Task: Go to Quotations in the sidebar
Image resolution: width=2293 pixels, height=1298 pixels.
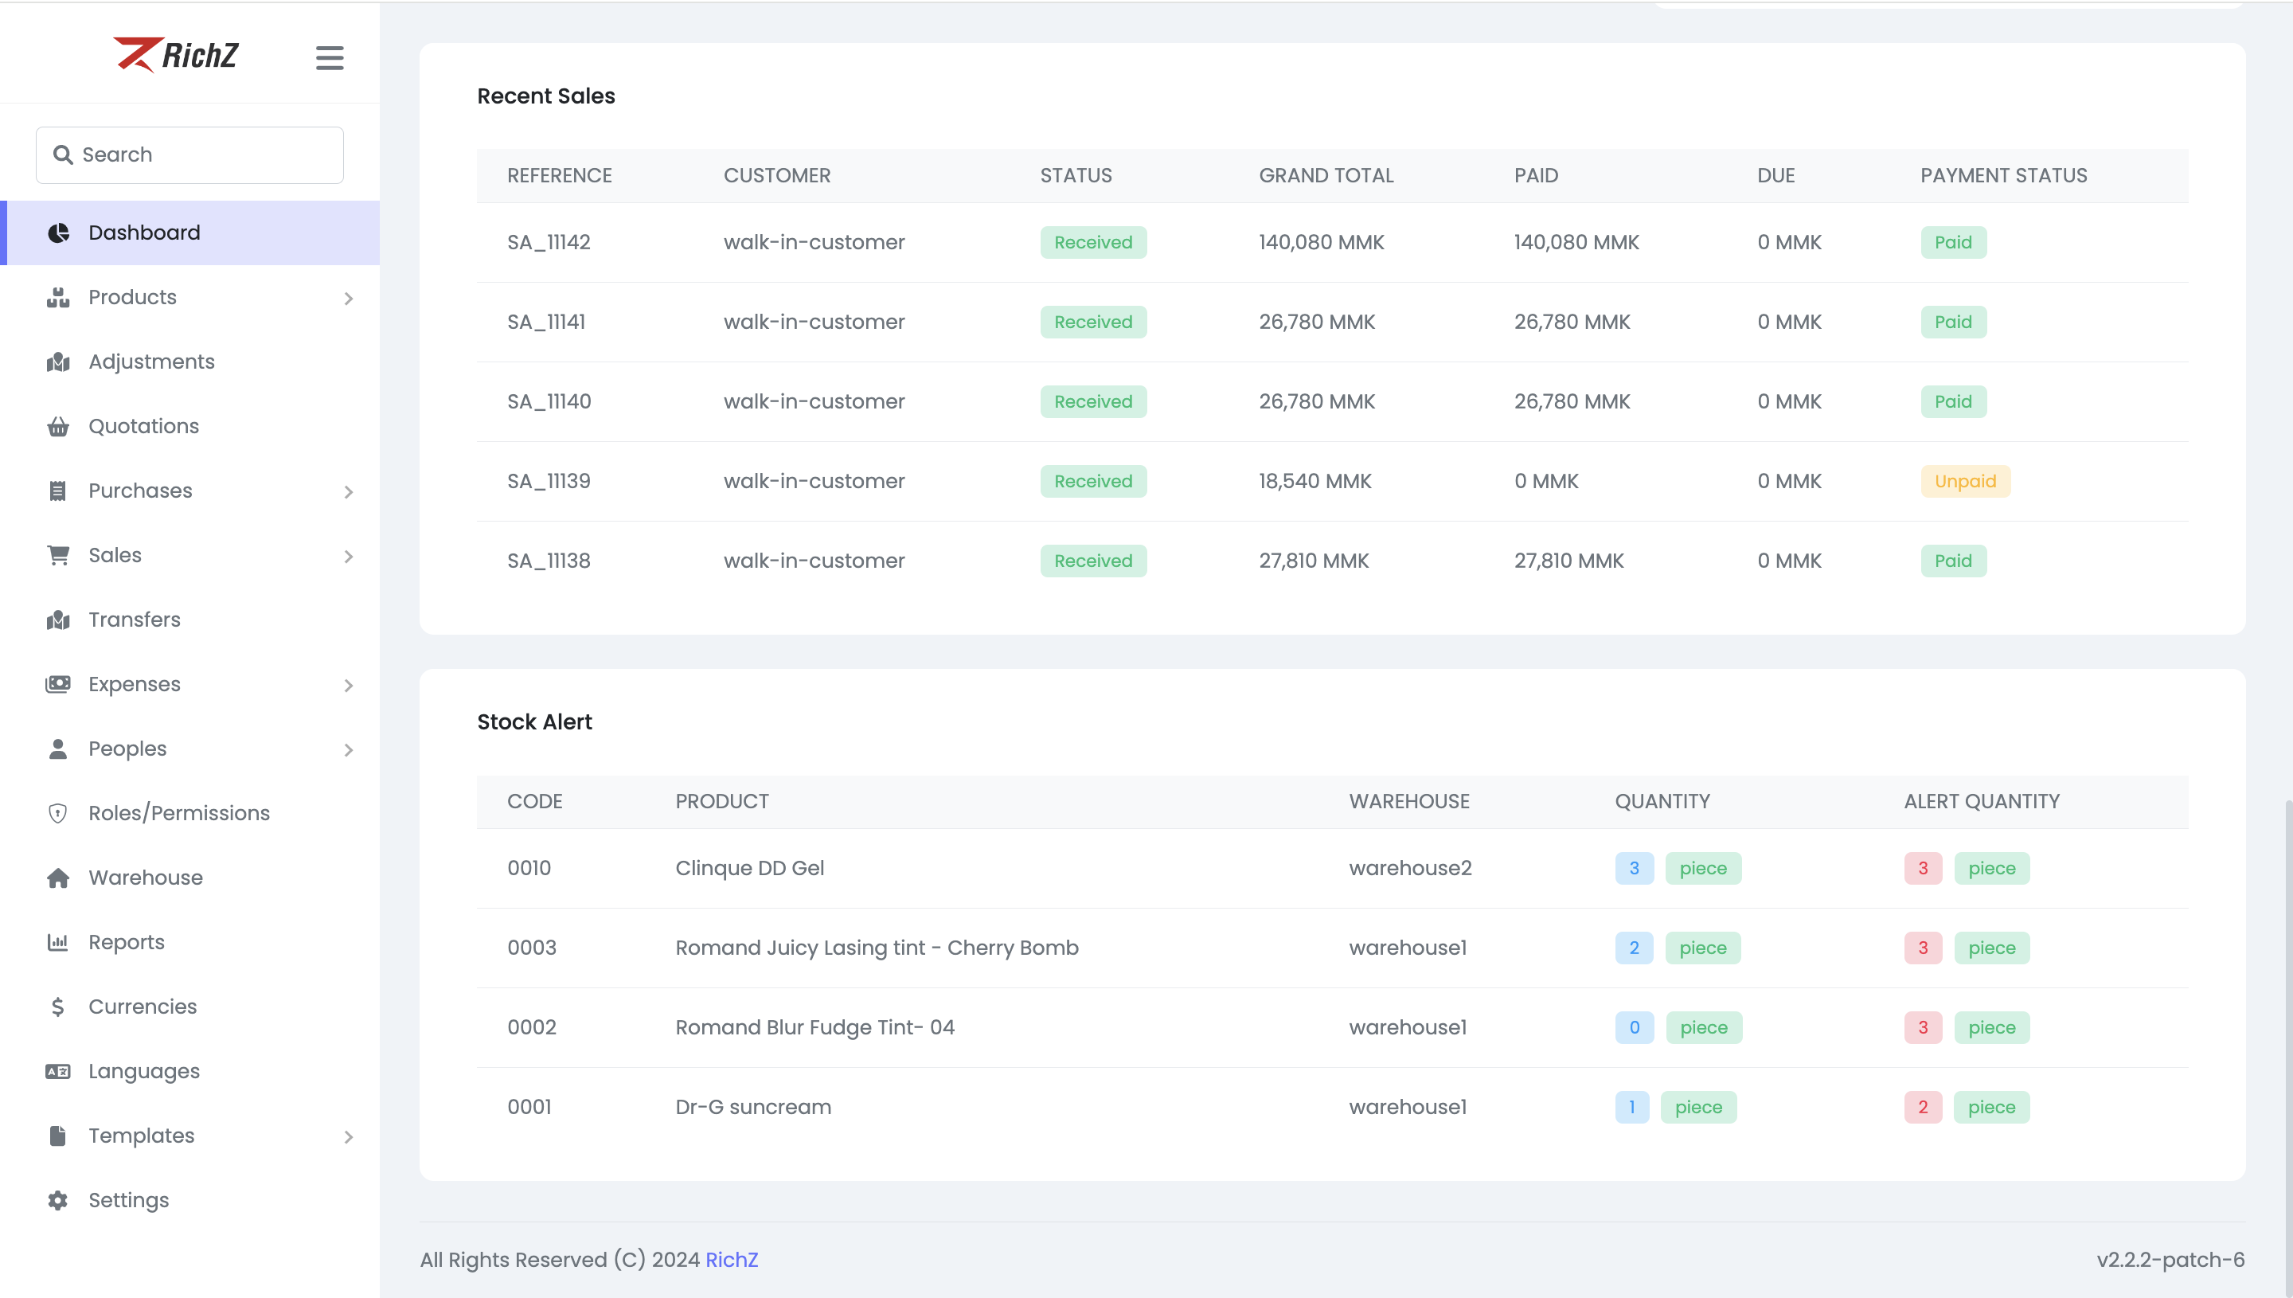Action: (x=189, y=426)
